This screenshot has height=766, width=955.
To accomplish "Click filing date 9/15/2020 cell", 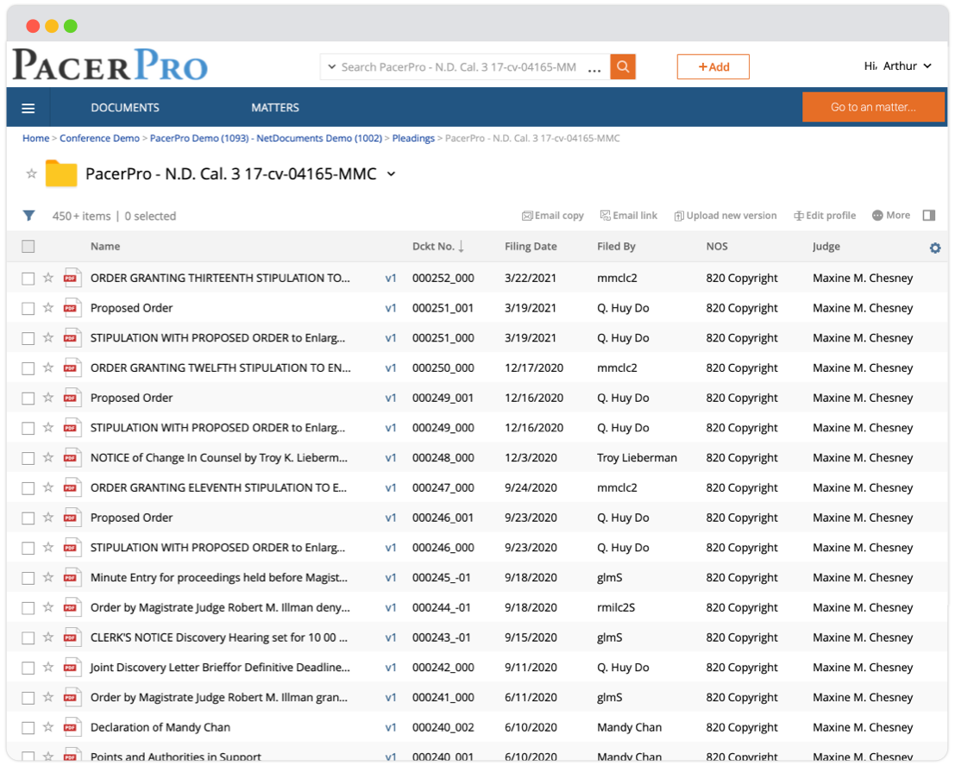I will pyautogui.click(x=531, y=637).
